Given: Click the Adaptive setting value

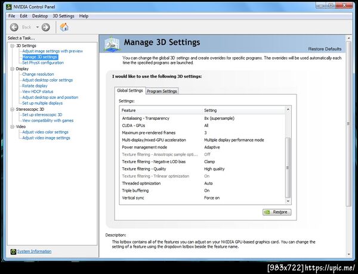Looking at the screenshot, I should (x=212, y=147).
